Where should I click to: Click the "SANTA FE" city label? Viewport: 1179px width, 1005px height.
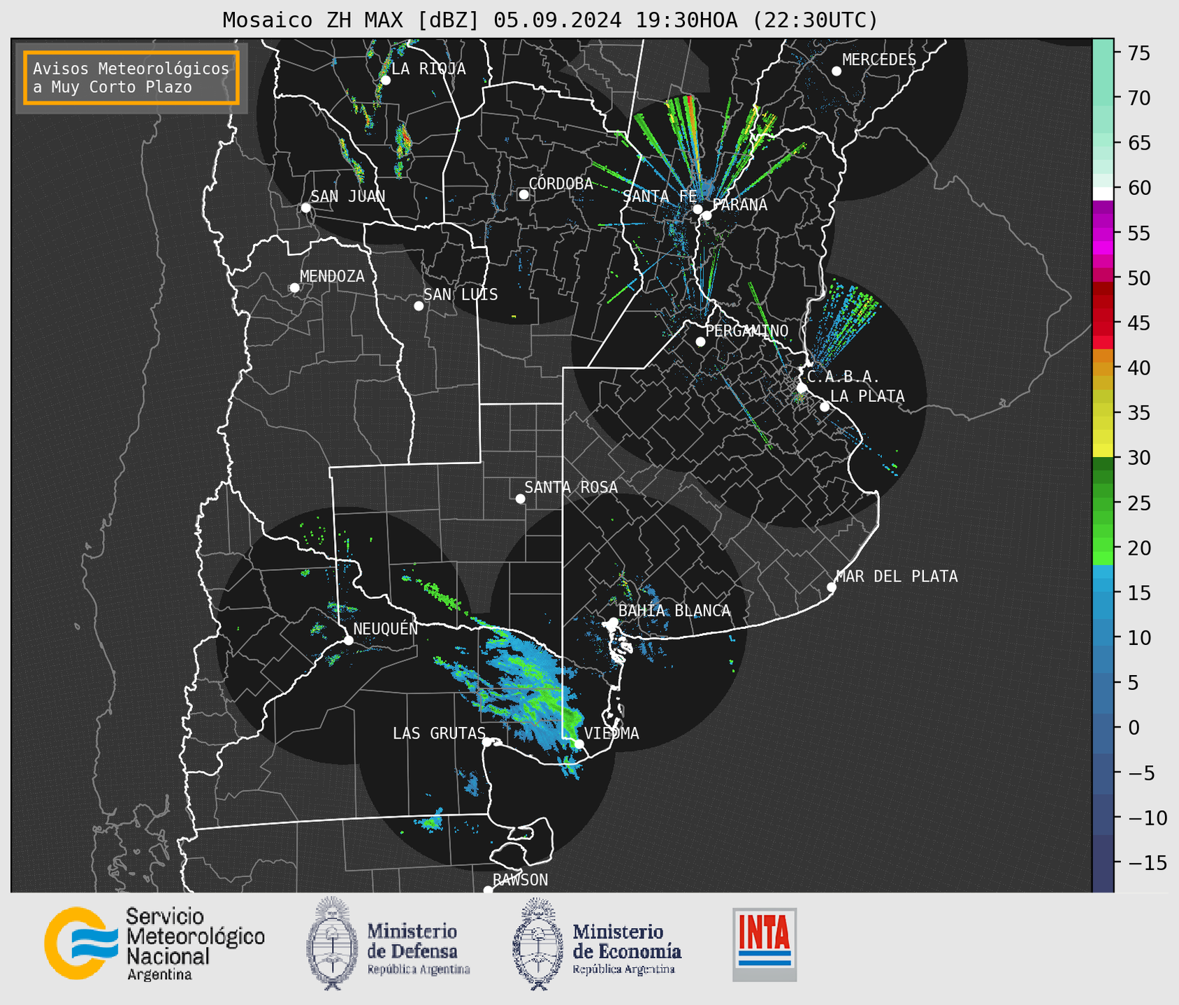pyautogui.click(x=660, y=196)
